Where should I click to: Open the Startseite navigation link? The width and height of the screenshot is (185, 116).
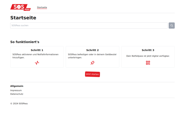tap(42, 7)
